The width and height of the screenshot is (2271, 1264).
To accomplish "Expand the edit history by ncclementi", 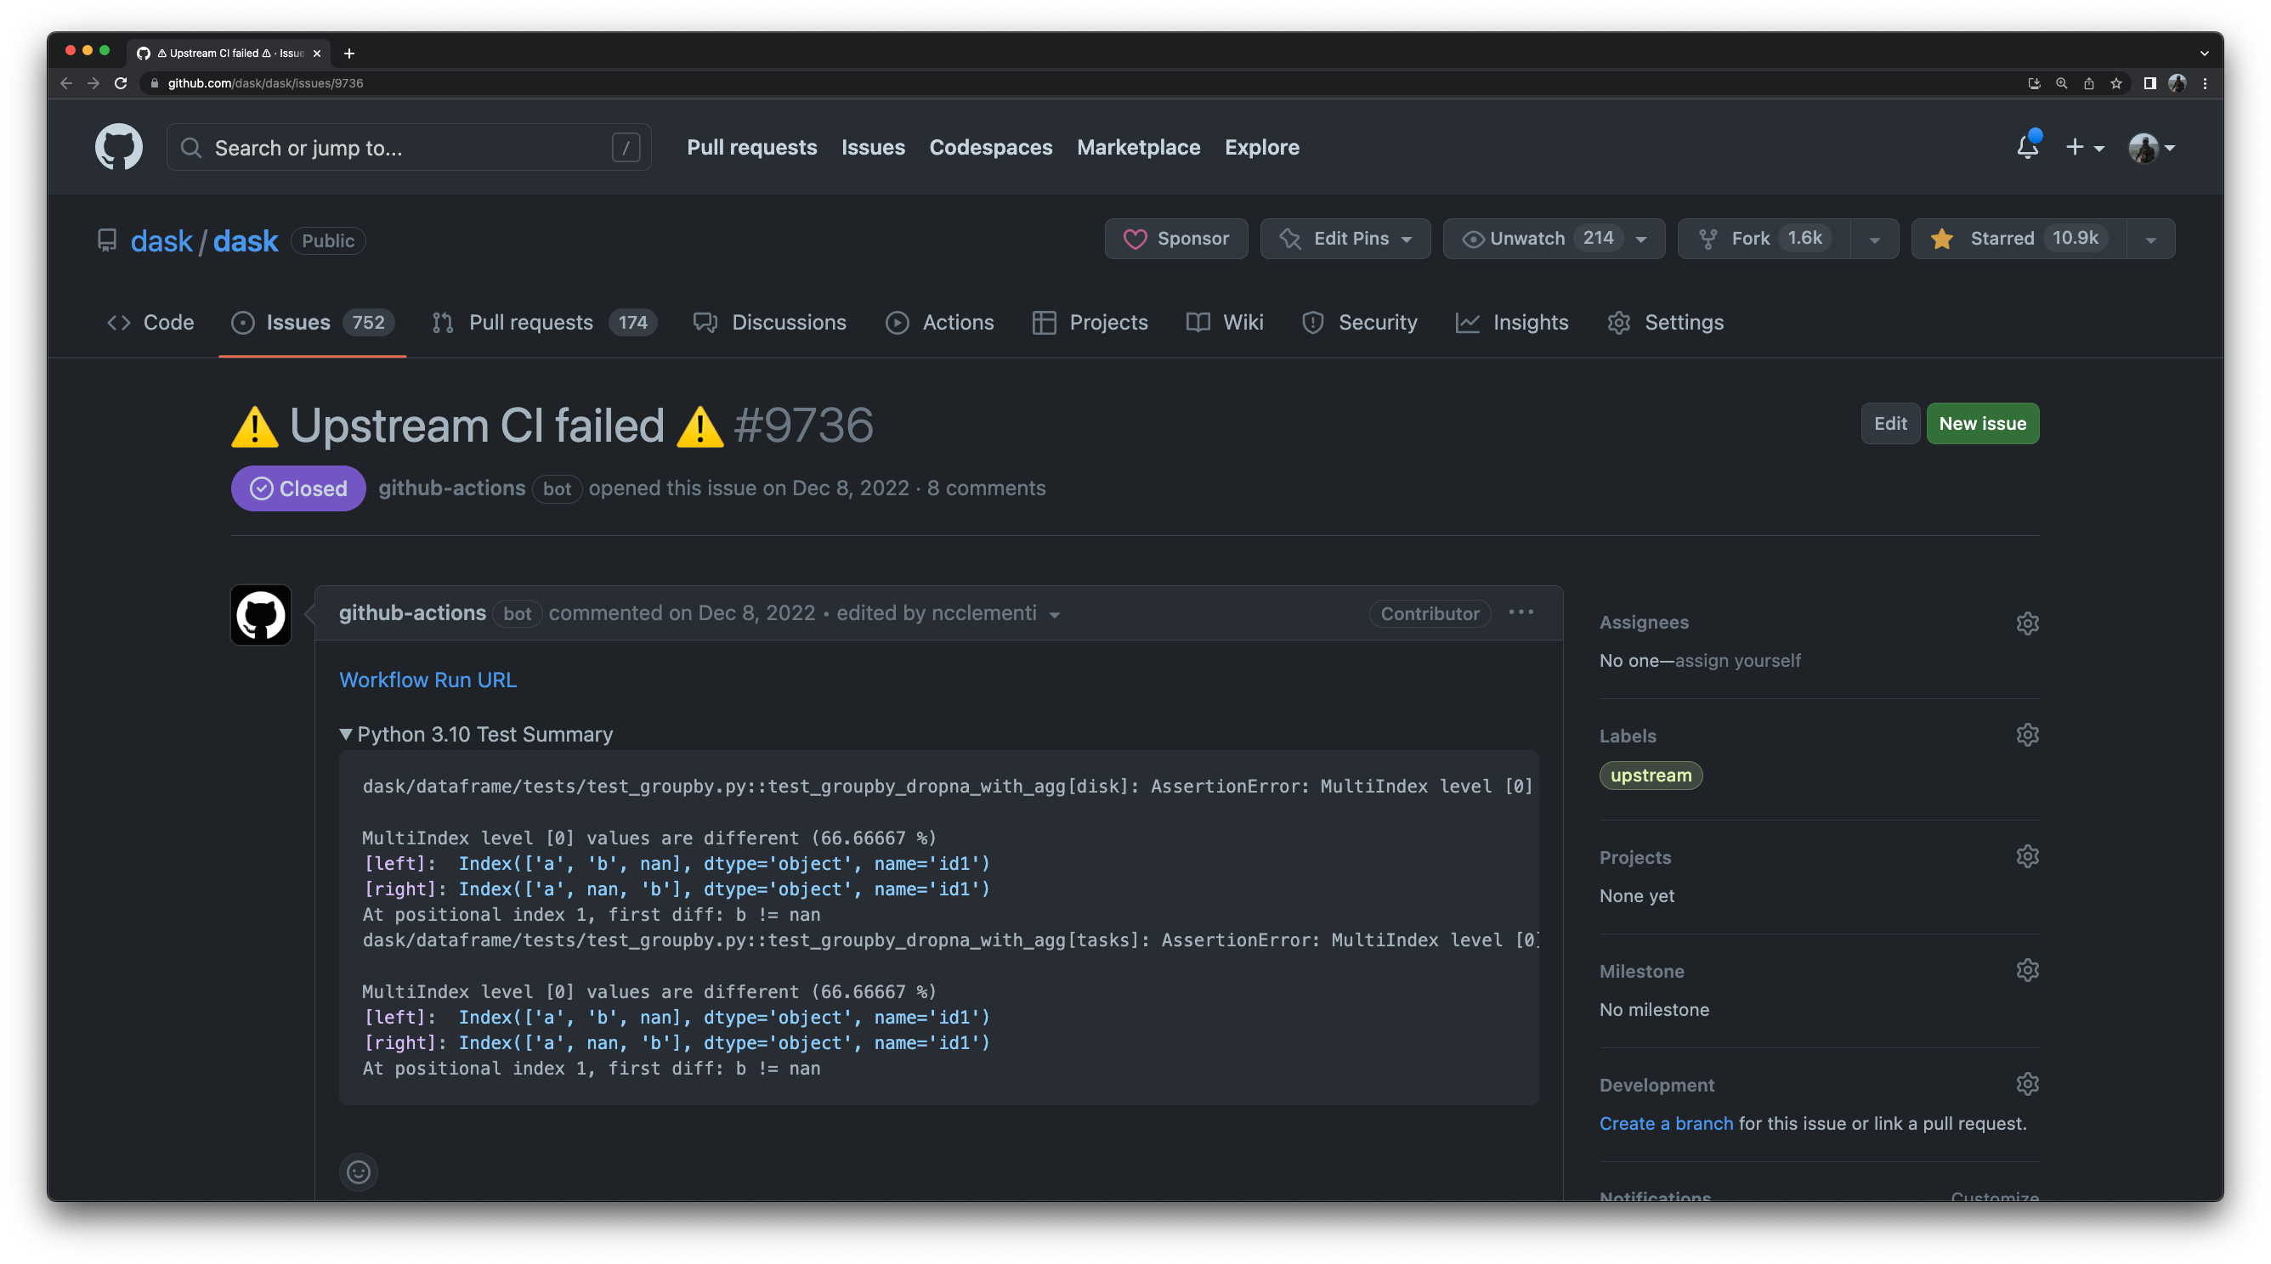I will point(1055,614).
